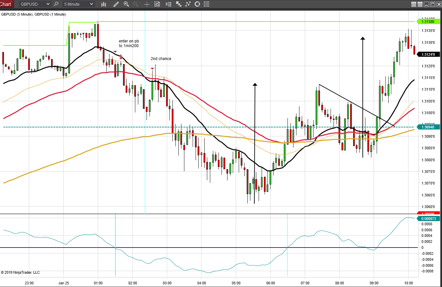
Task: Open the 5 Minute interval dropdown
Action: point(78,4)
